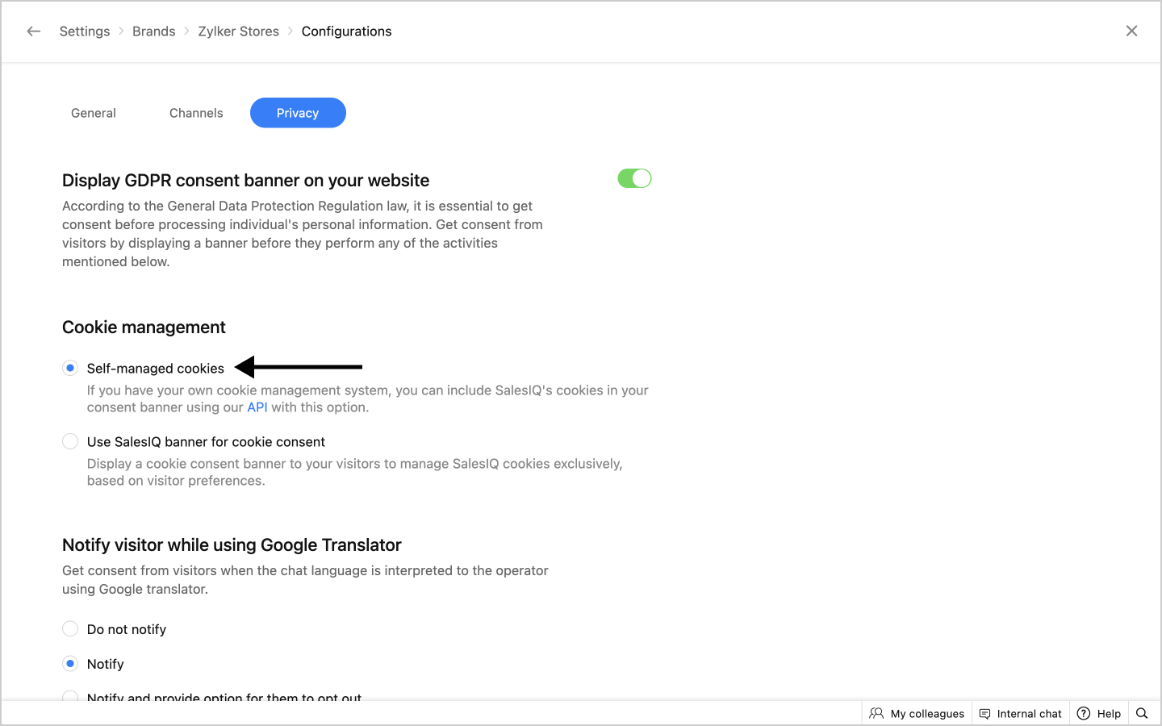Click the Internal chat icon
The image size is (1162, 726).
pos(984,713)
